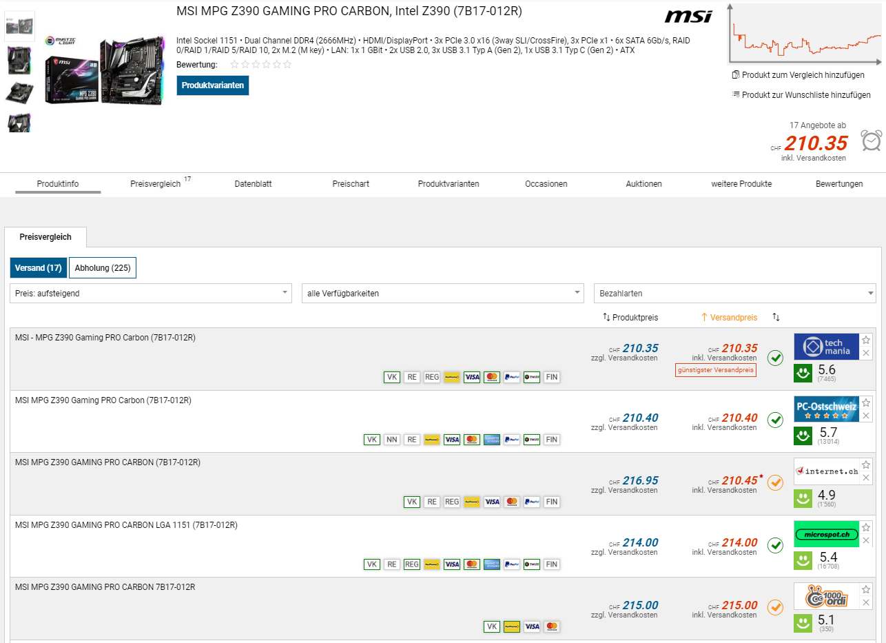Open the Preischart tab
The image size is (886, 643).
[351, 184]
